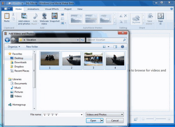
Task: Open the change view dropdown arrow
Action: [x=108, y=47]
